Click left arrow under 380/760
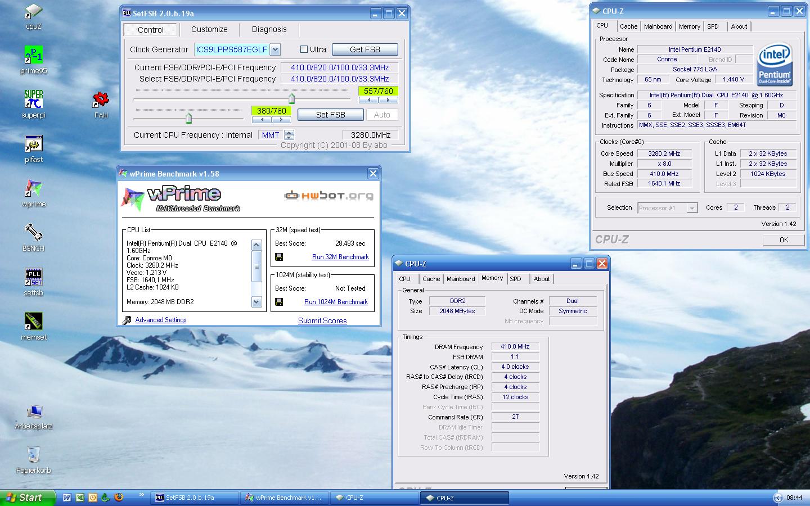Viewport: 810px width, 506px height. point(262,119)
